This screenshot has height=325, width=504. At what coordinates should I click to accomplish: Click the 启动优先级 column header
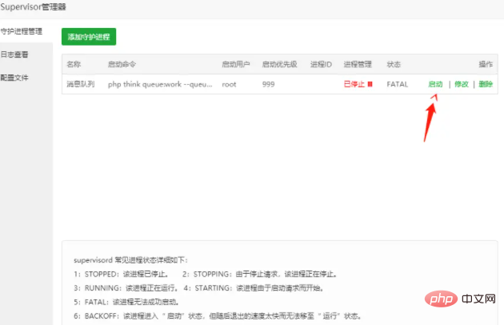pos(280,64)
